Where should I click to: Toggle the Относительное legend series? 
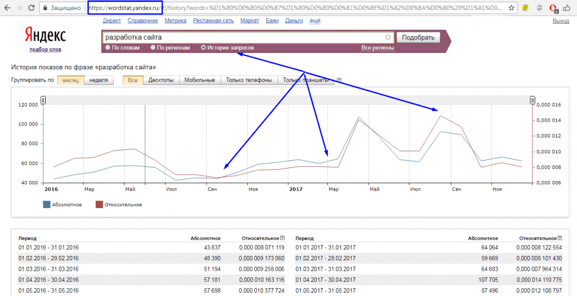(x=118, y=205)
